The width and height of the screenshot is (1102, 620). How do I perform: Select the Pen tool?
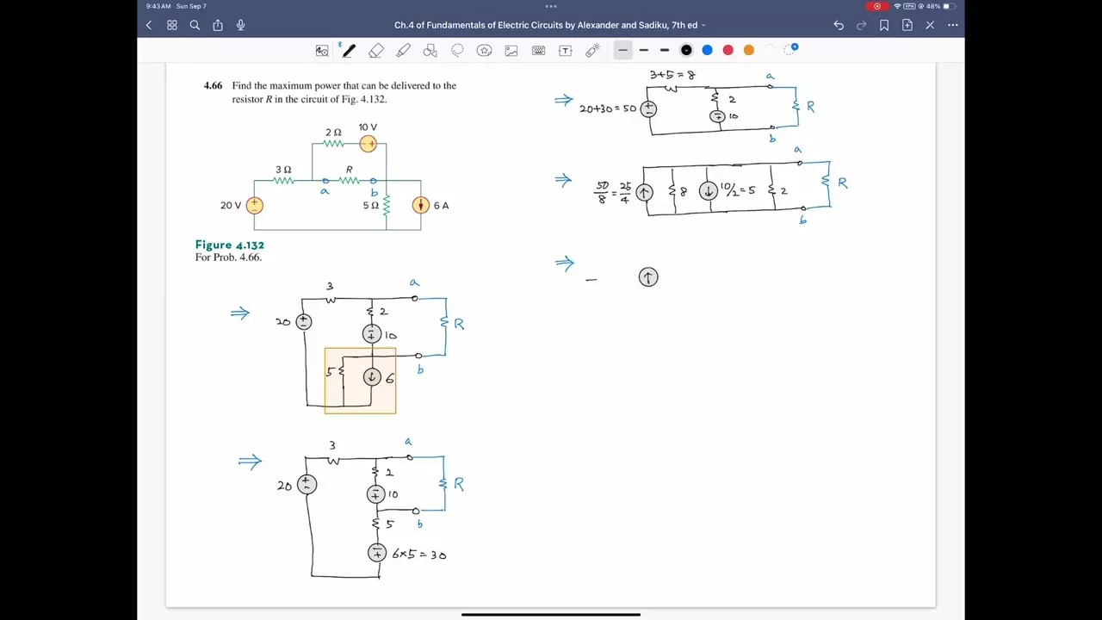pos(349,51)
